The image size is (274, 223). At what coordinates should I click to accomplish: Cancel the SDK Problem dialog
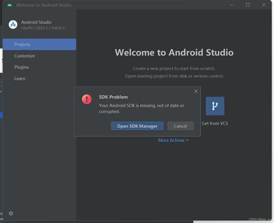tap(180, 126)
